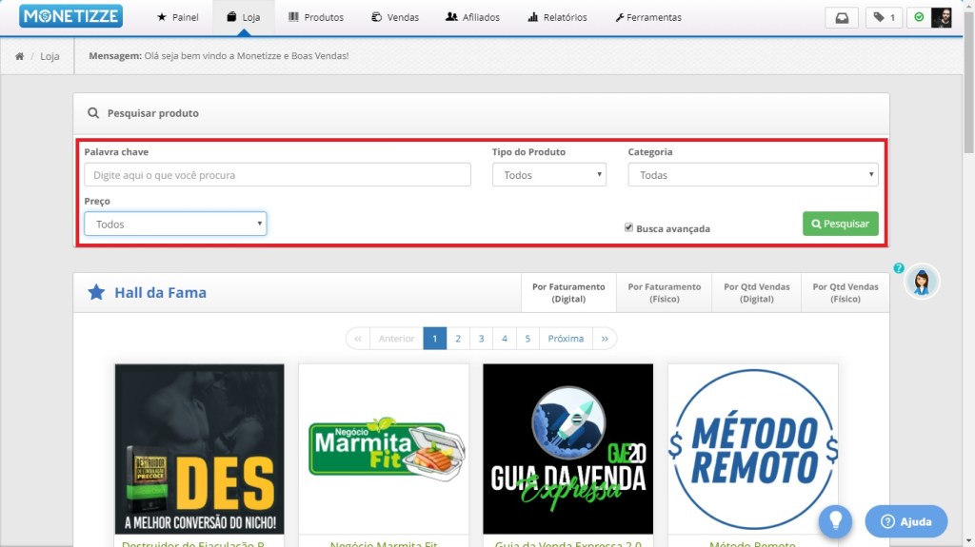This screenshot has width=975, height=547.
Task: Click the green status check icon
Action: (919, 17)
